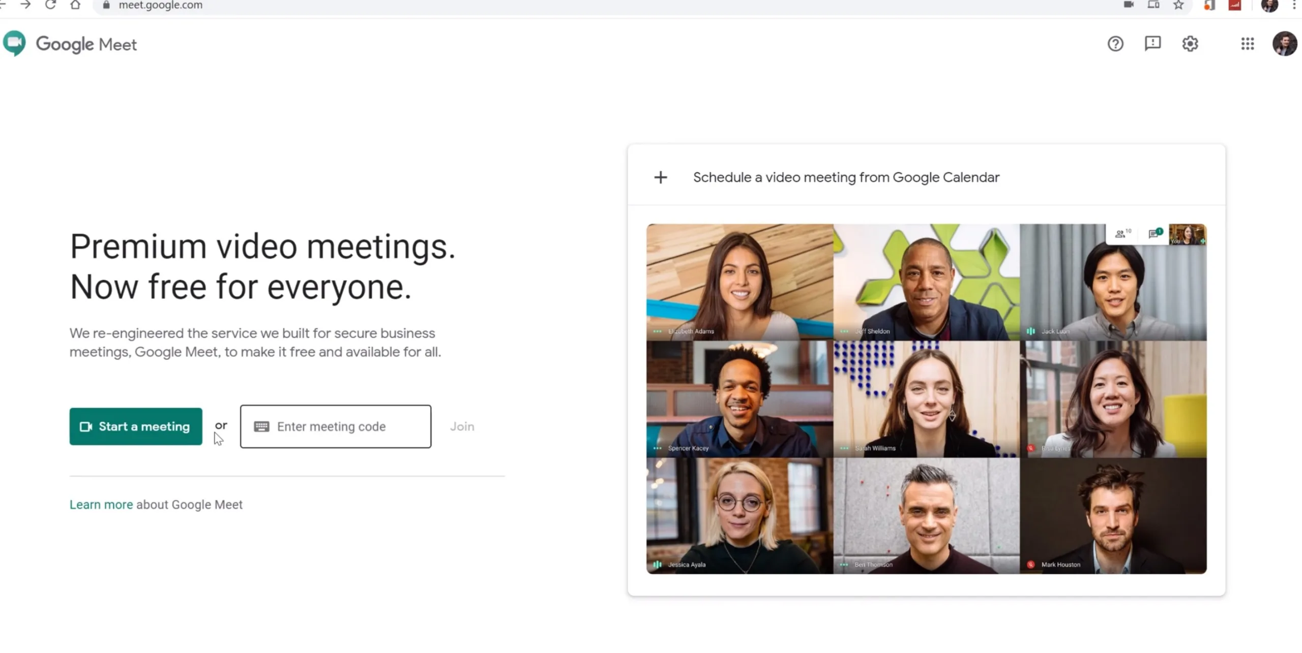
Task: Click the device cast icon in address bar
Action: [1153, 5]
